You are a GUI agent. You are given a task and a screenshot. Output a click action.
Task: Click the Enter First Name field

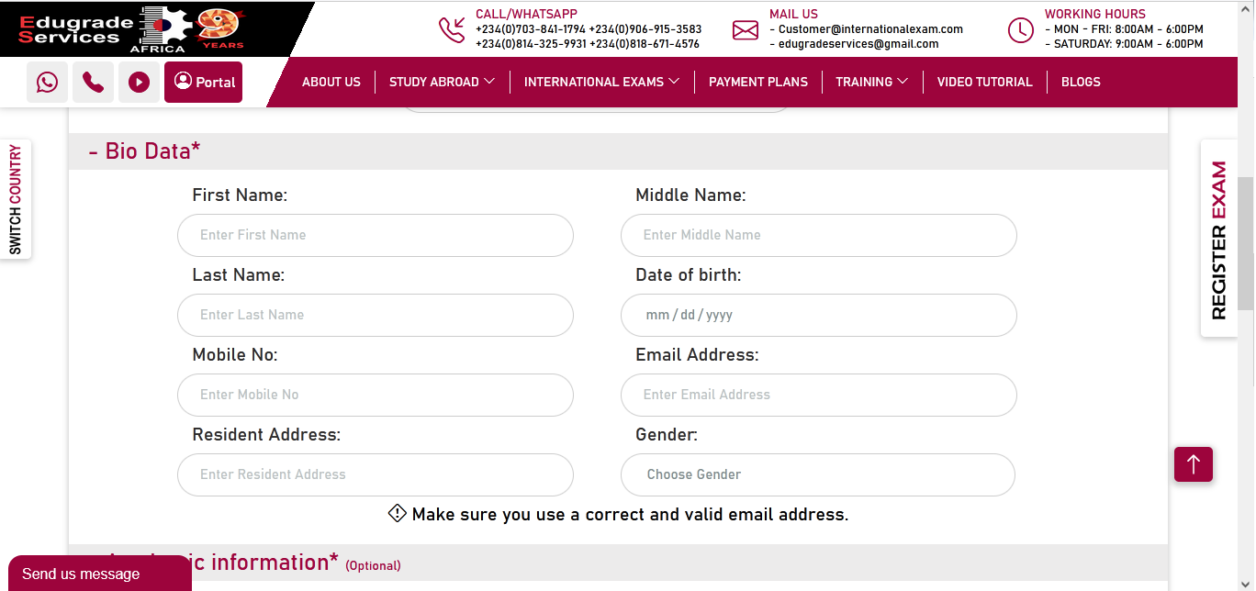[x=375, y=235]
